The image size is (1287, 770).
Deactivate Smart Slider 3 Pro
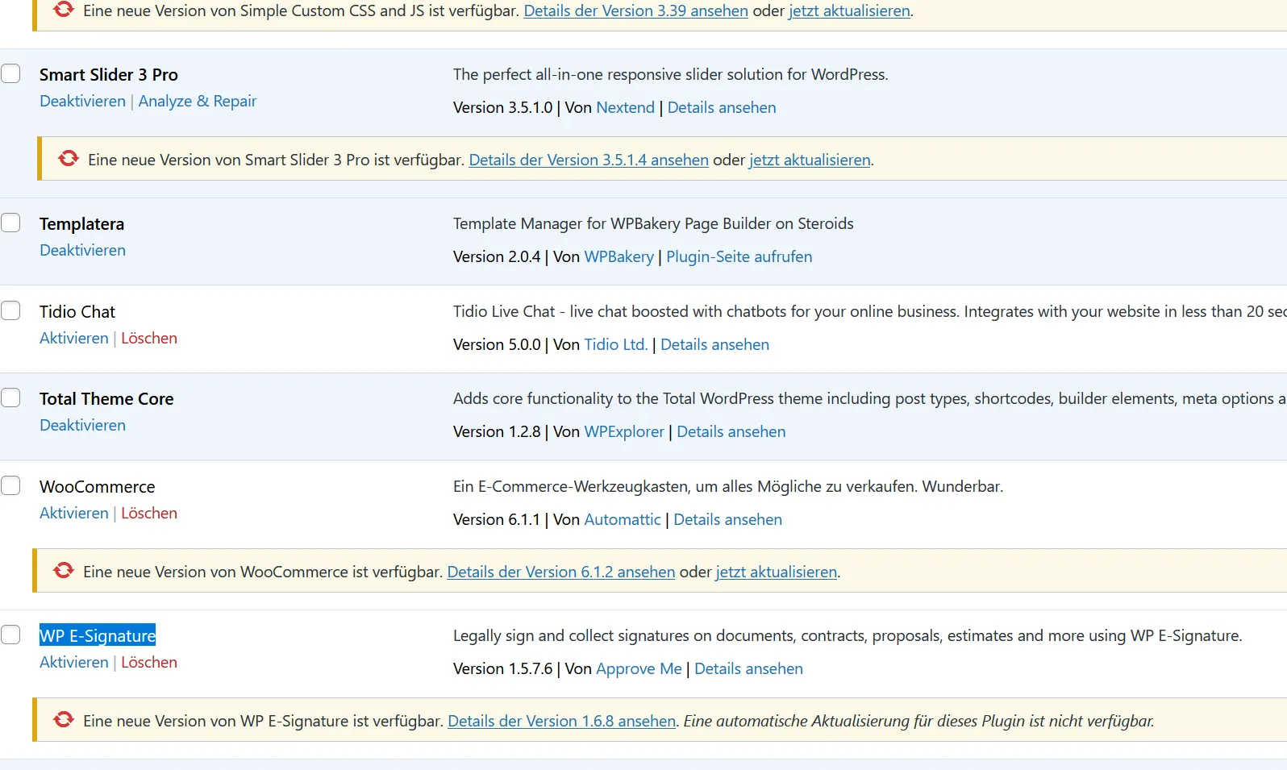[82, 101]
